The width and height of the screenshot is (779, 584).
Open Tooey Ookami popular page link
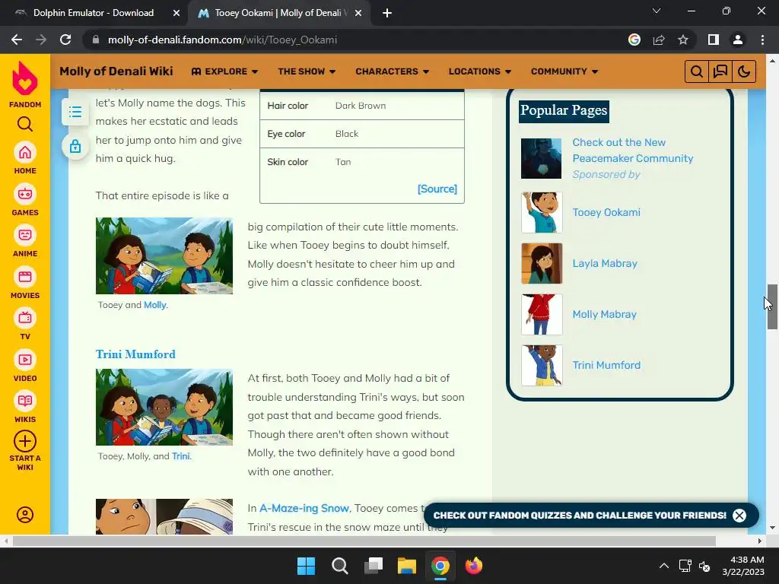click(x=606, y=213)
